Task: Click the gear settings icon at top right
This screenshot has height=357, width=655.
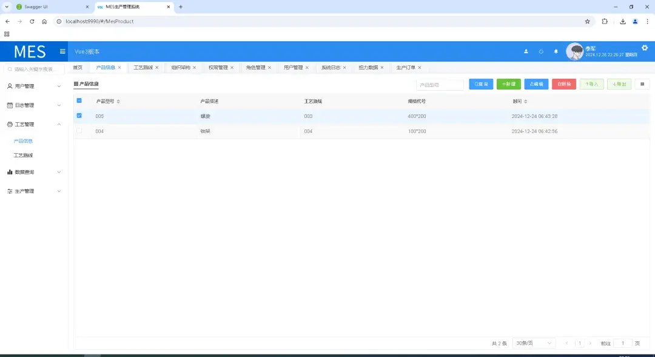Action: [644, 47]
